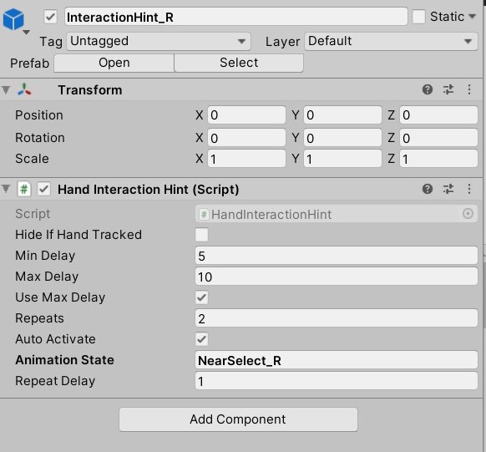Click the Repeat Delay value field
The height and width of the screenshot is (452, 486).
click(337, 381)
